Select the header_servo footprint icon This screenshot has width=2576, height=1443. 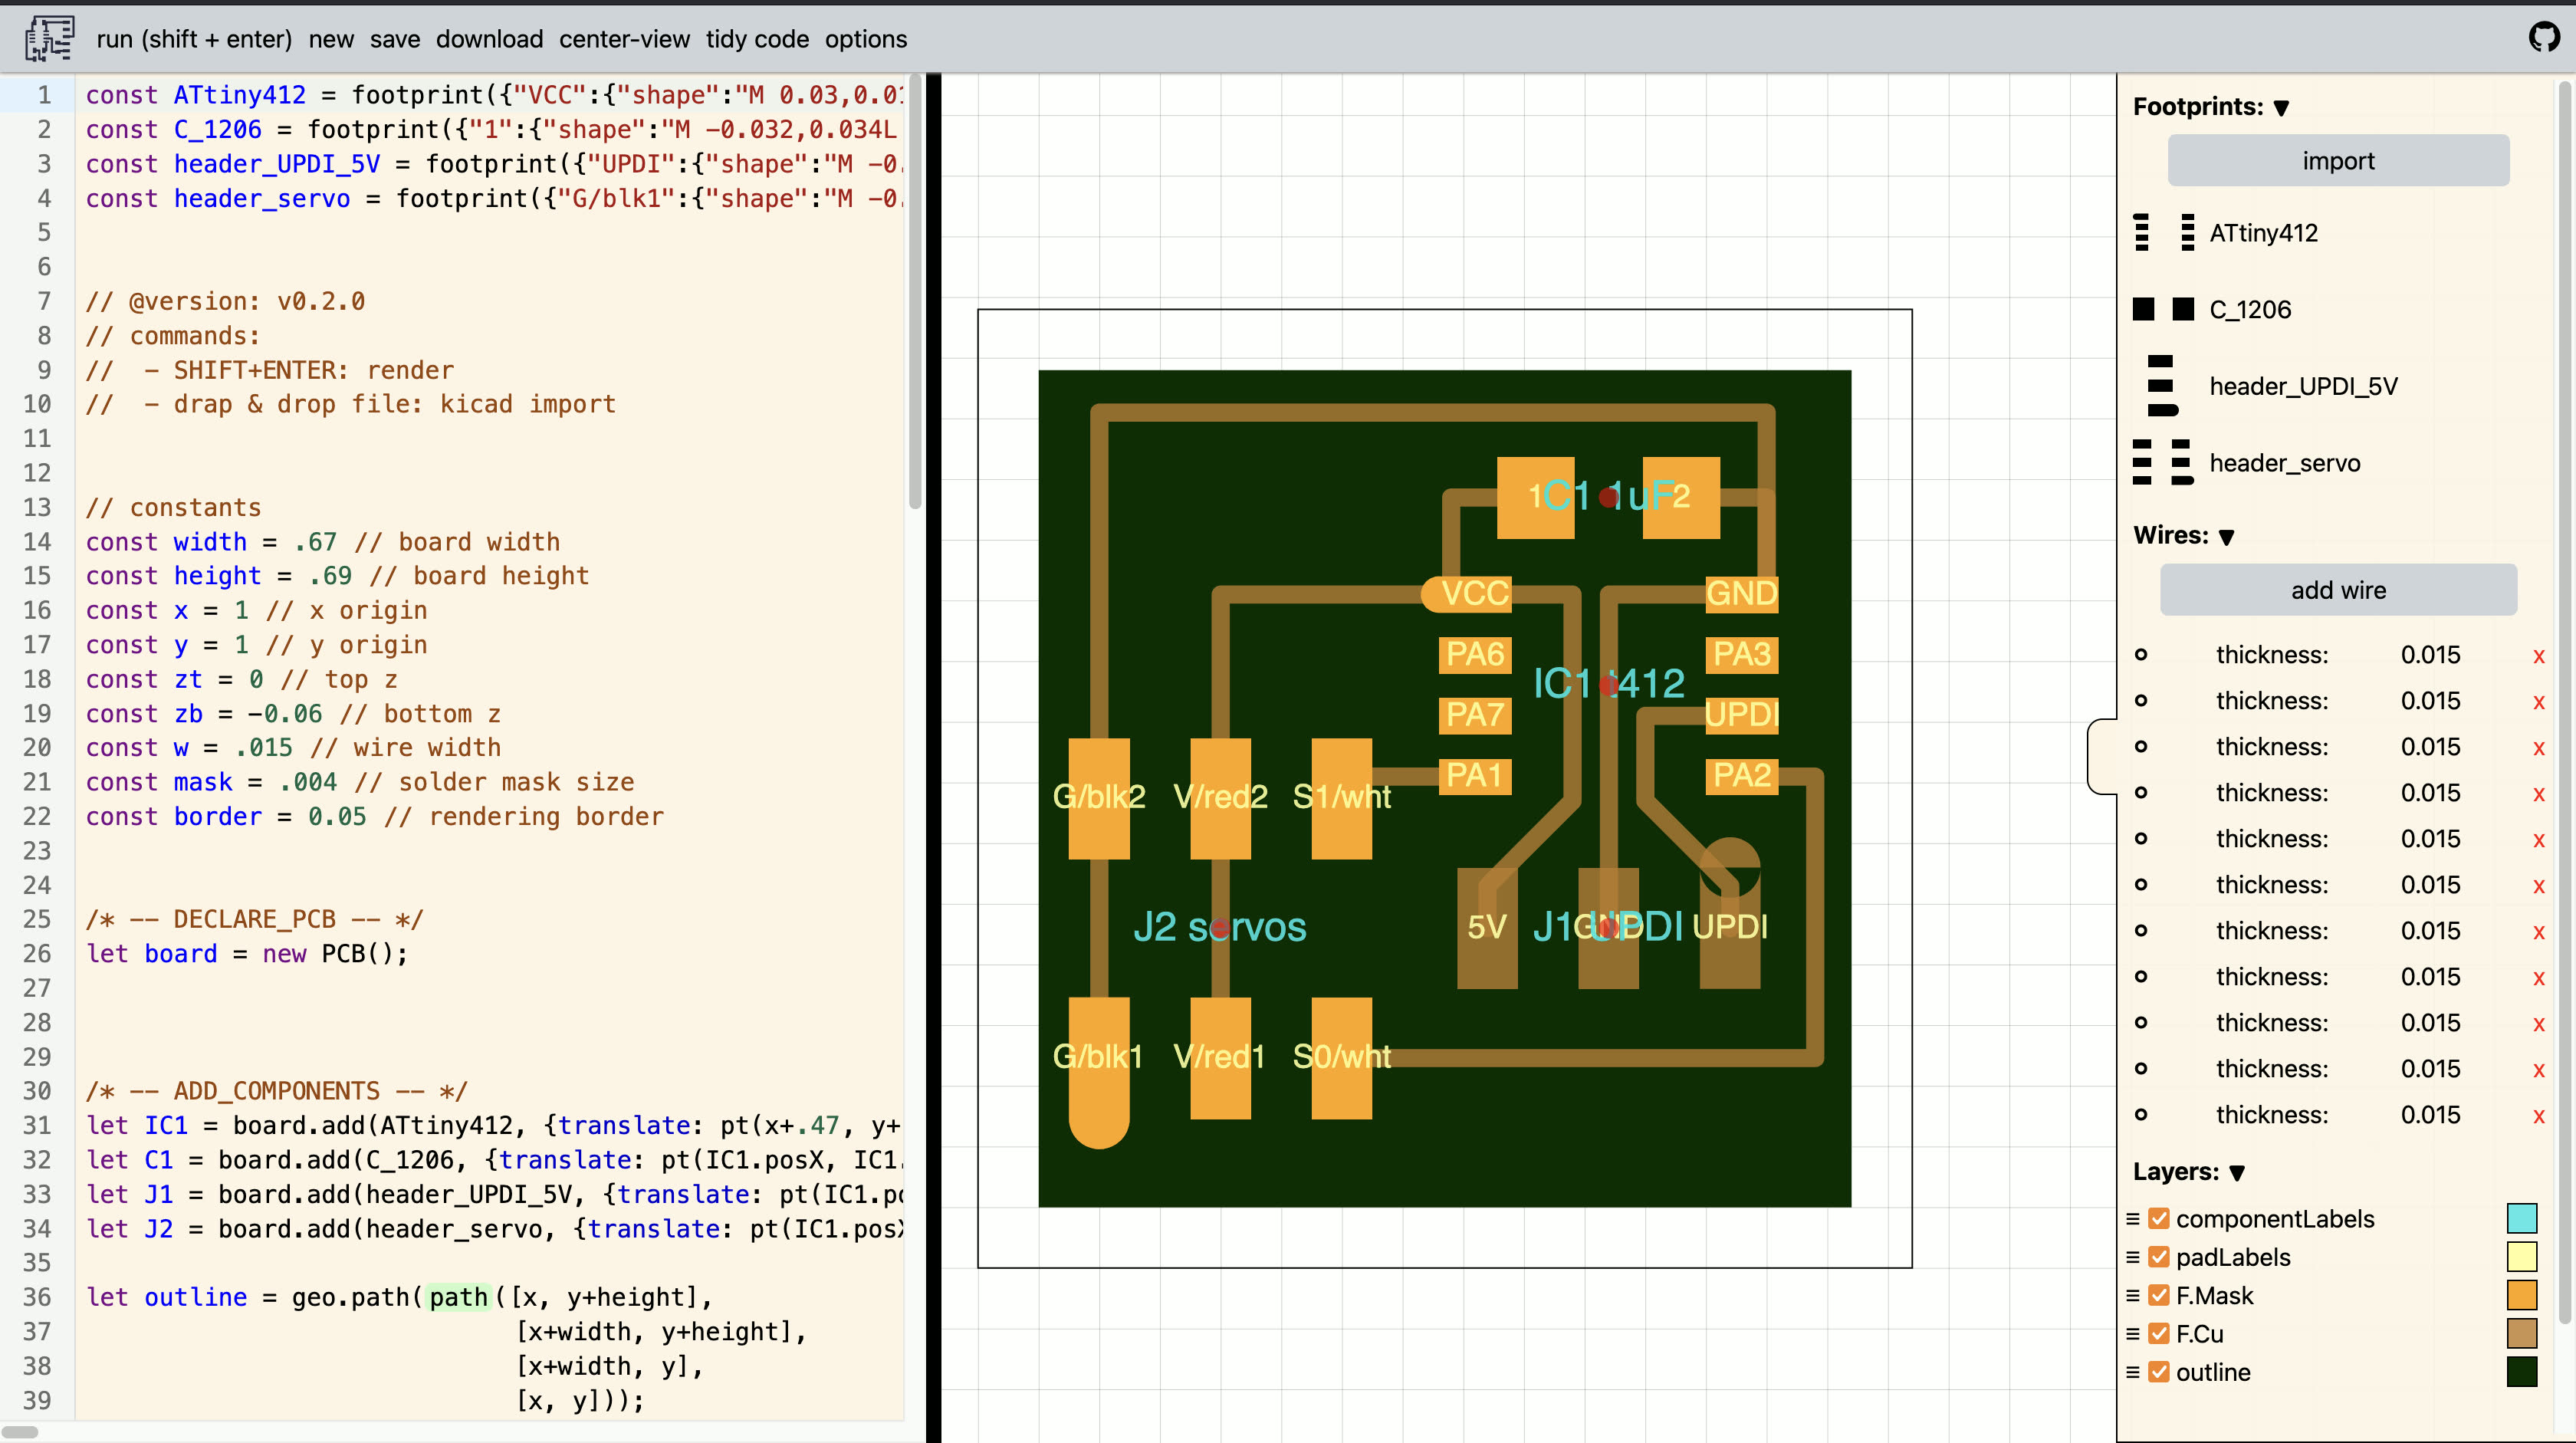click(2163, 462)
